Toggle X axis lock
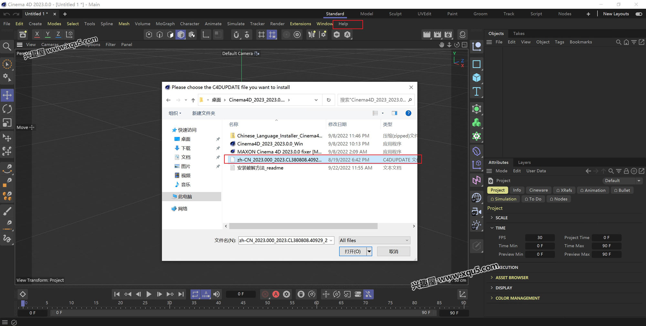 (x=37, y=34)
